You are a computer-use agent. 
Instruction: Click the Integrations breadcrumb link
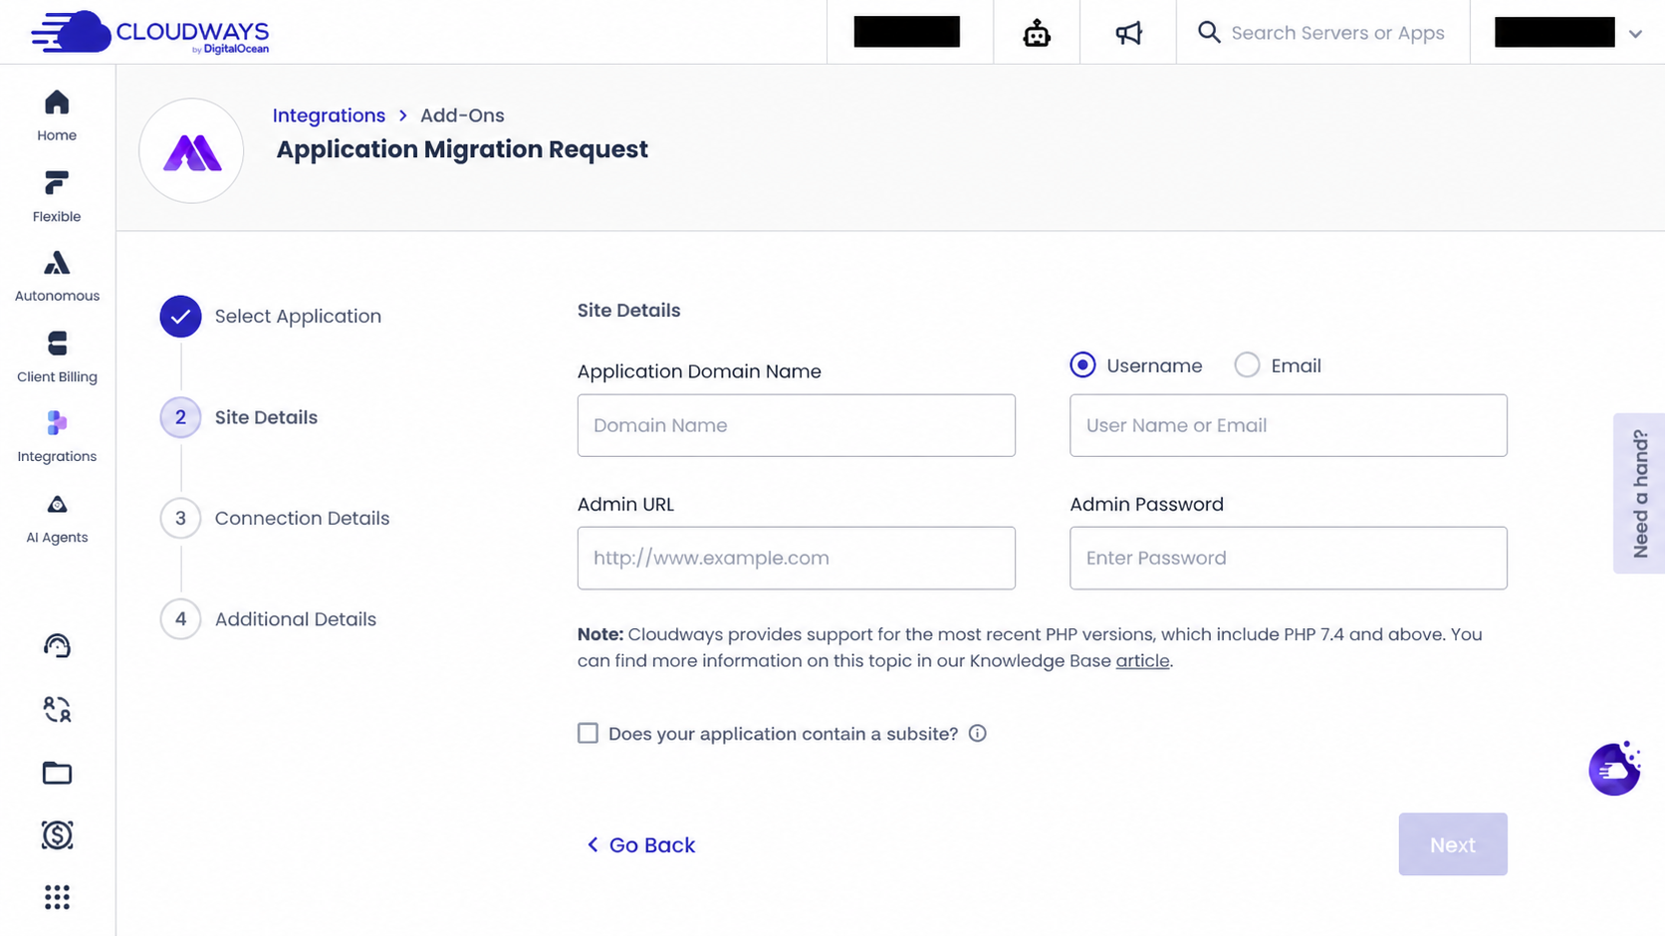click(329, 116)
